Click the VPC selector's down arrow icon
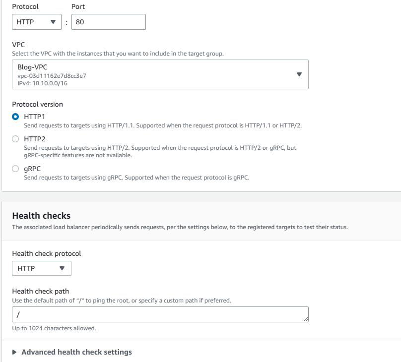Screen dimensions: 401x362 299,74
